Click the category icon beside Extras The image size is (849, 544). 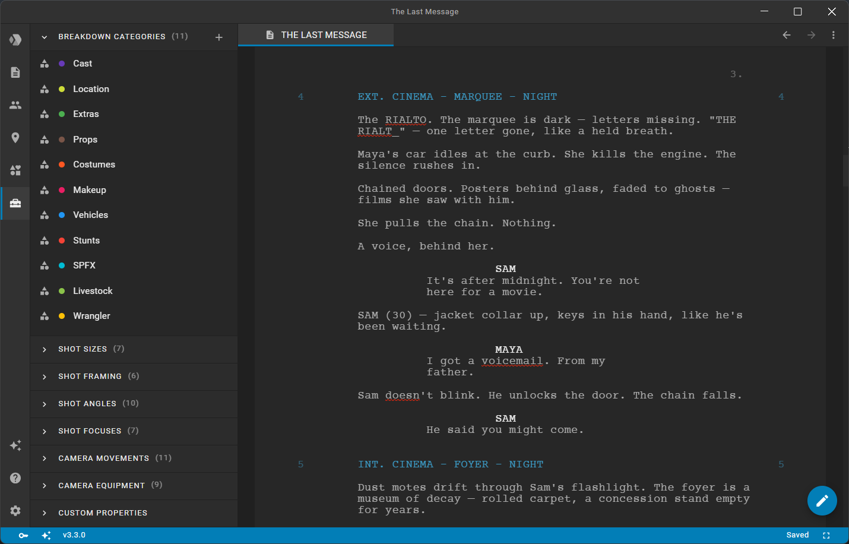45,114
